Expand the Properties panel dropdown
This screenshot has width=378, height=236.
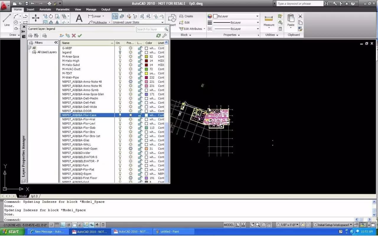232,35
